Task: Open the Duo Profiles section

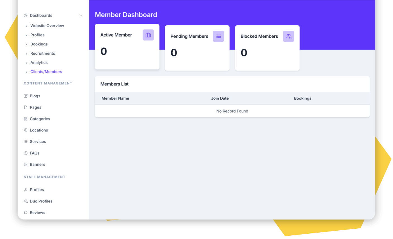Action: click(41, 201)
